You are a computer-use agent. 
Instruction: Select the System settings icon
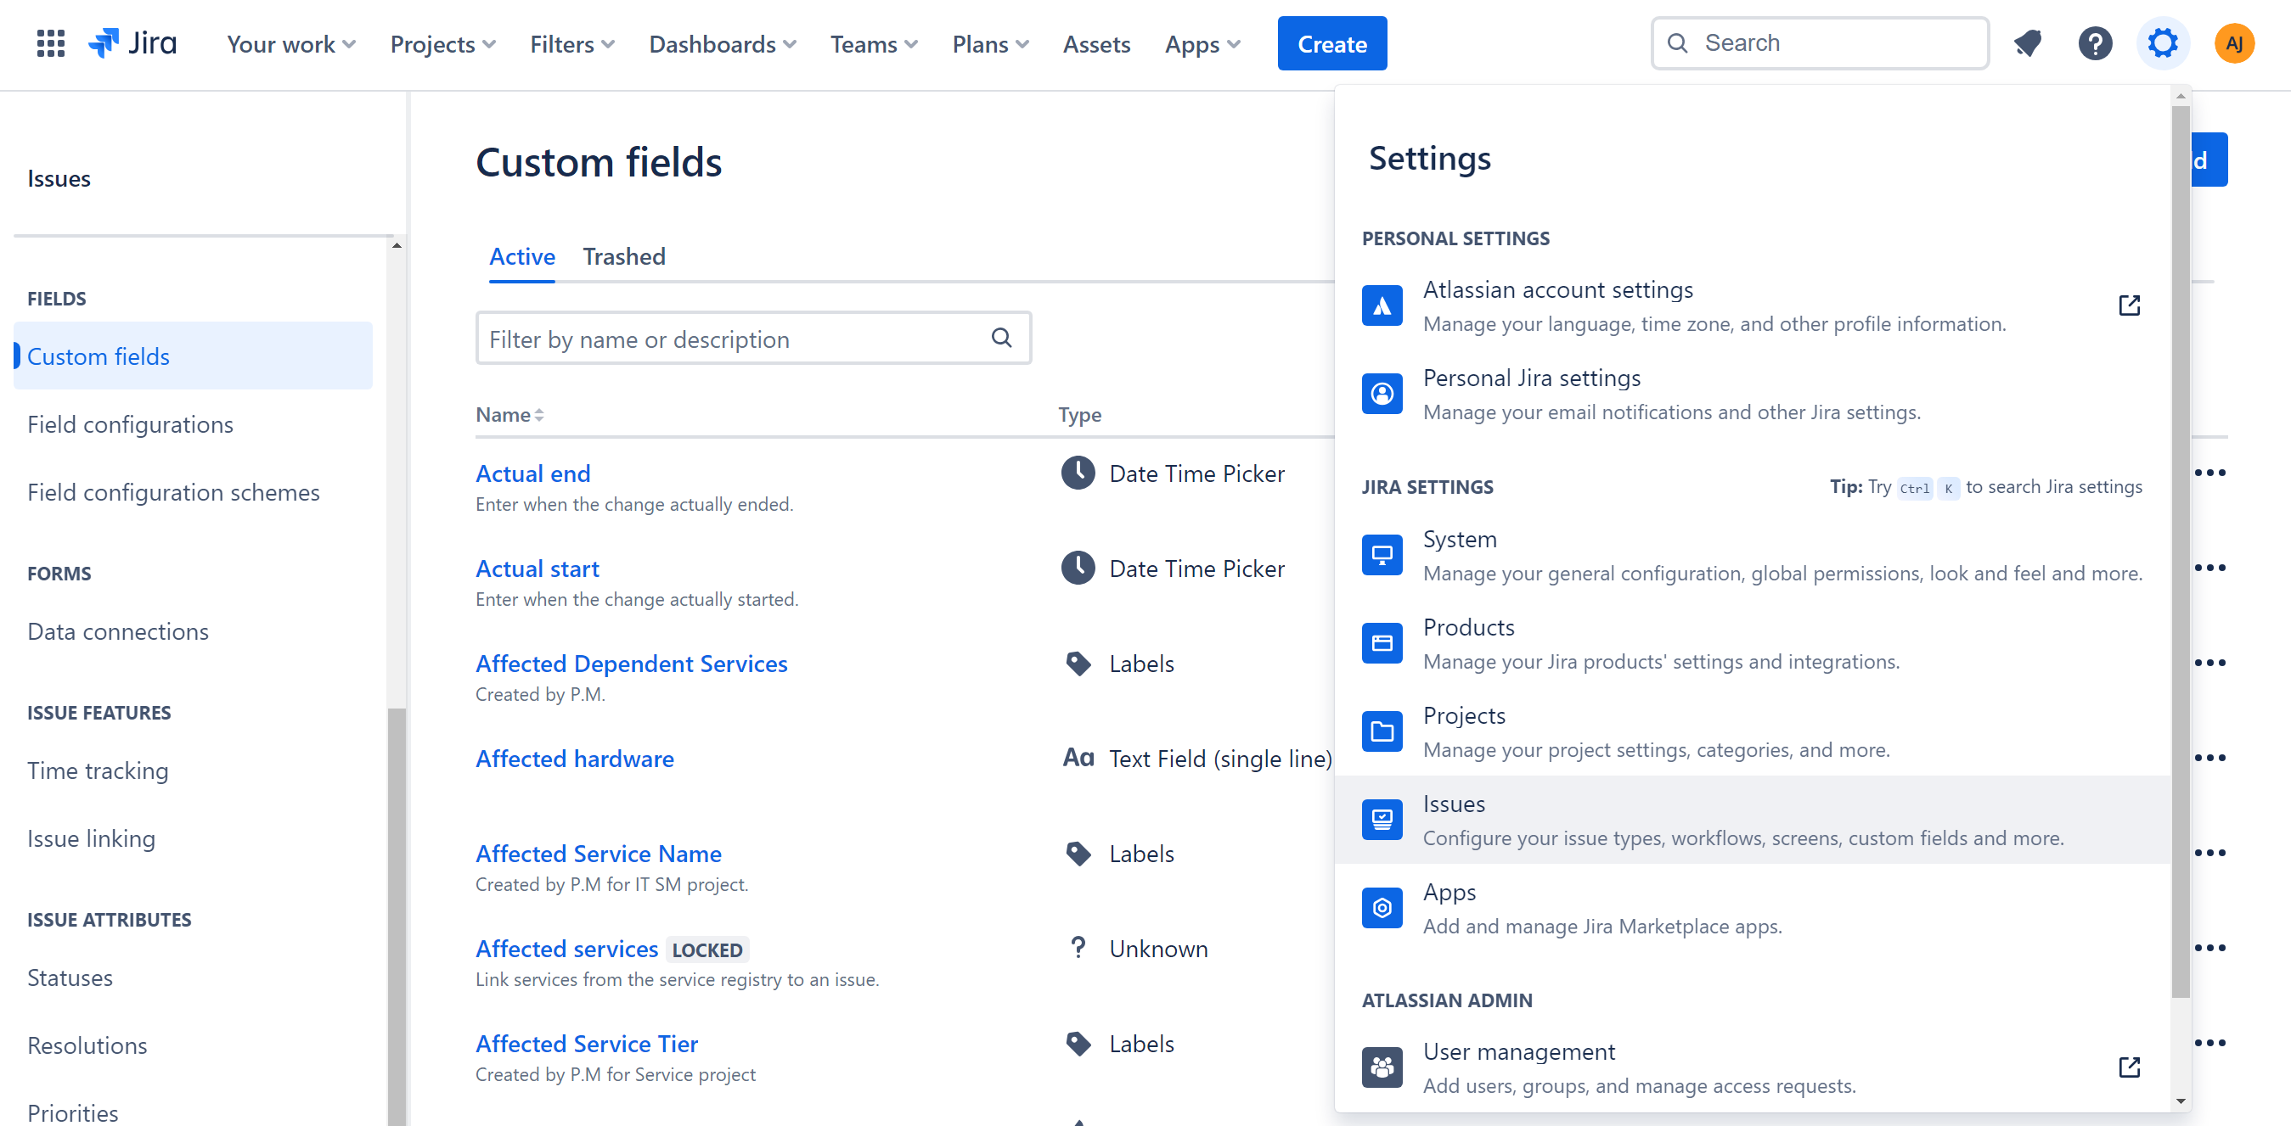[1382, 554]
